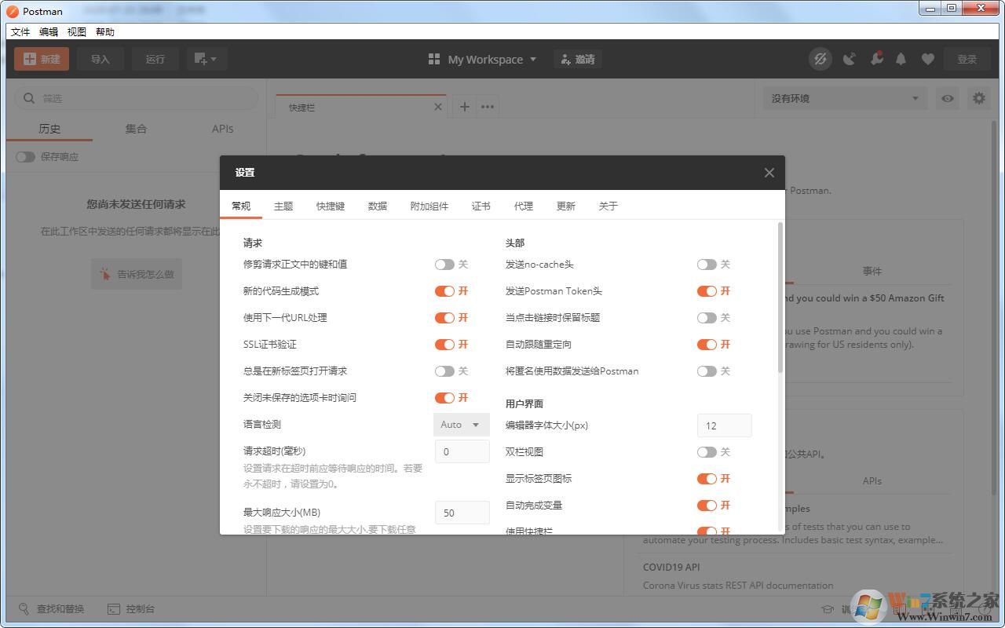Switch to the 主题 settings tab

tap(283, 206)
